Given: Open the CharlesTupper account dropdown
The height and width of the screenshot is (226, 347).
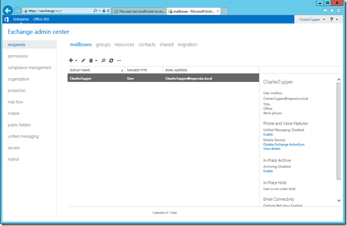Looking at the screenshot, I should [313, 19].
